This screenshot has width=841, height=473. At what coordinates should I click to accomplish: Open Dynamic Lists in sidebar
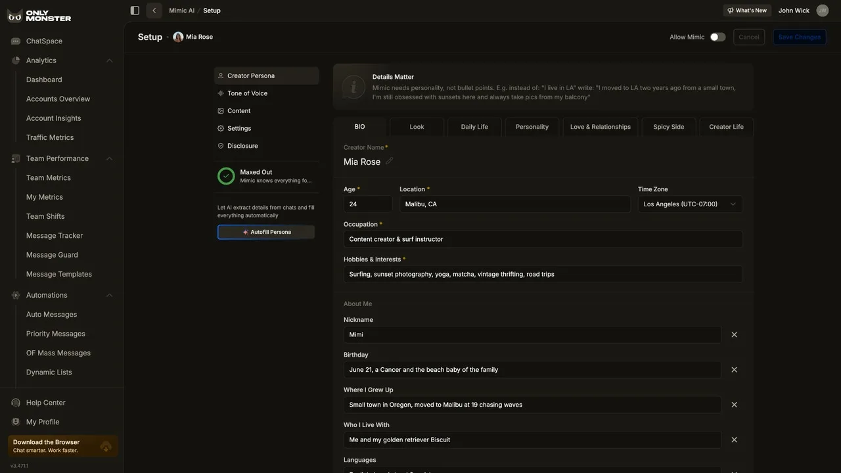49,372
